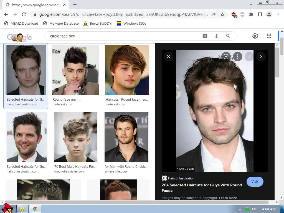Image resolution: width=284 pixels, height=213 pixels.
Task: Open the taskbar File Explorer folder
Action: 22,209
